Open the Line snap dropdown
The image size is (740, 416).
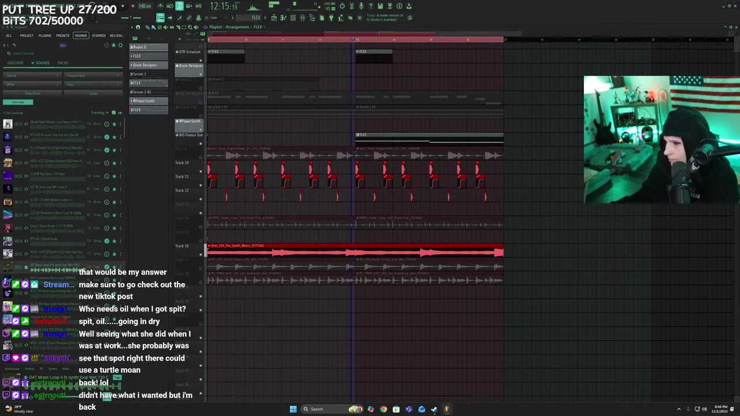coord(219,18)
